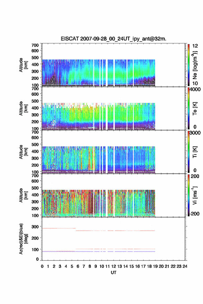Click the UT x-axis label
The image size is (203, 304).
[x=113, y=273]
